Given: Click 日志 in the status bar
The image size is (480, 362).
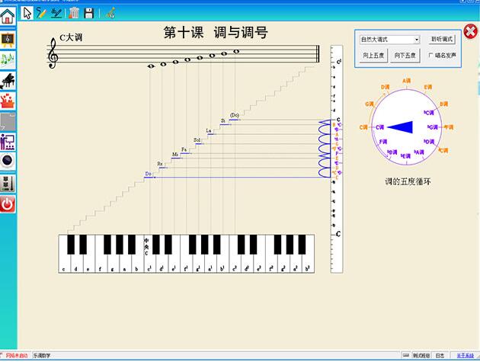Looking at the screenshot, I should pos(441,355).
